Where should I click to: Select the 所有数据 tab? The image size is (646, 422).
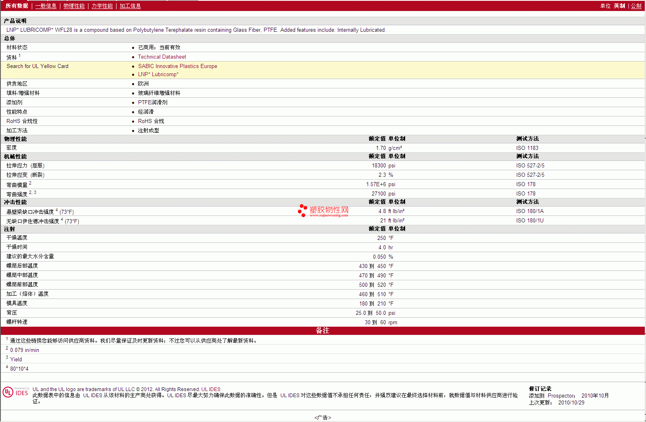coord(17,6)
